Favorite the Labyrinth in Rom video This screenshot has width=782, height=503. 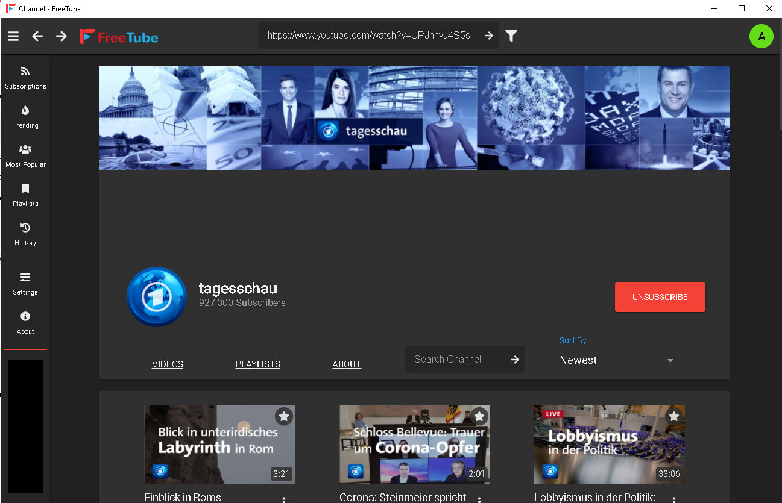point(284,416)
